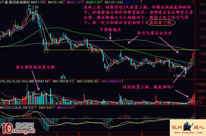Click the 更名 event marker on chart
Screen dimensions: 206x136
(x=63, y=77)
